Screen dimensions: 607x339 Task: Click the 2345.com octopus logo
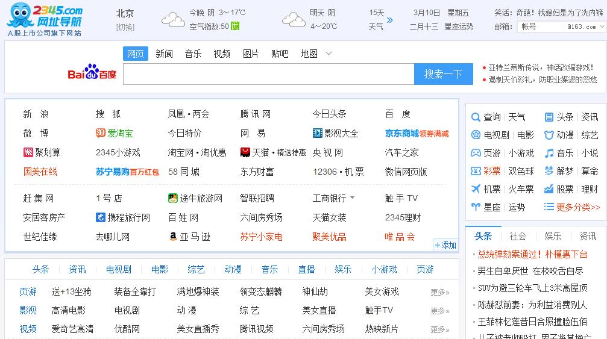tap(45, 19)
